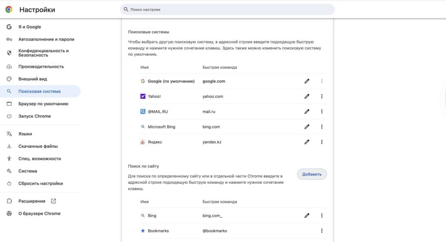Edit the Bing site search shortcut
This screenshot has height=242, width=446.
[307, 215]
